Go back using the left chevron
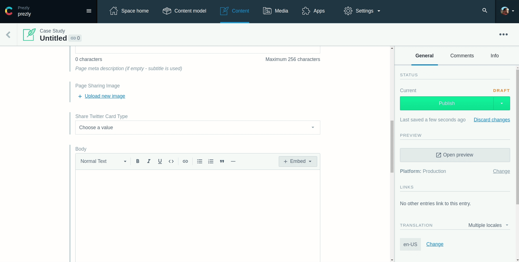Viewport: 519px width, 262px height. coord(8,35)
